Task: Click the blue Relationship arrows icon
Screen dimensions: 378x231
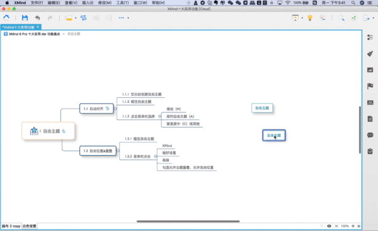Action: tap(83, 18)
